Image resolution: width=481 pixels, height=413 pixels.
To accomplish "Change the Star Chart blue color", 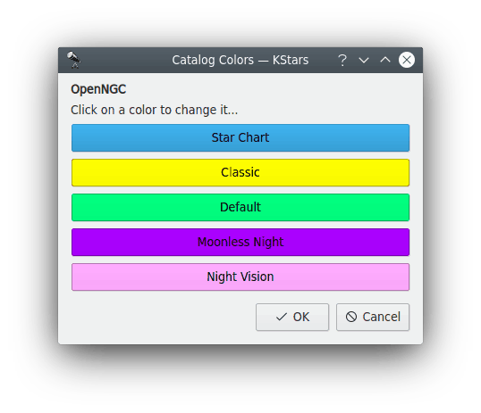I will click(240, 137).
